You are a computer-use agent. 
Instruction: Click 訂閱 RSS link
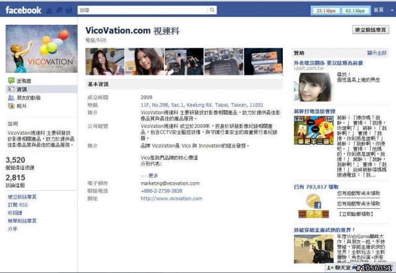[18, 205]
